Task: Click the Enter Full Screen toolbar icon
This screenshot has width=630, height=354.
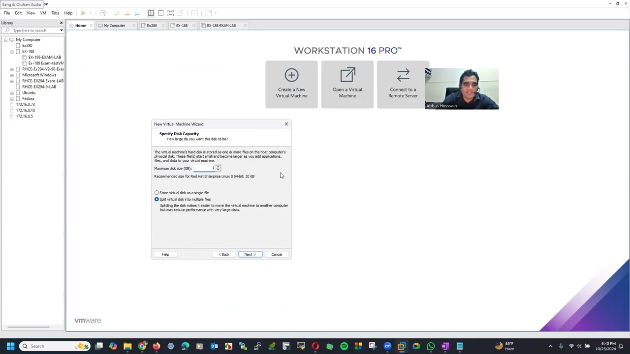Action: click(170, 13)
